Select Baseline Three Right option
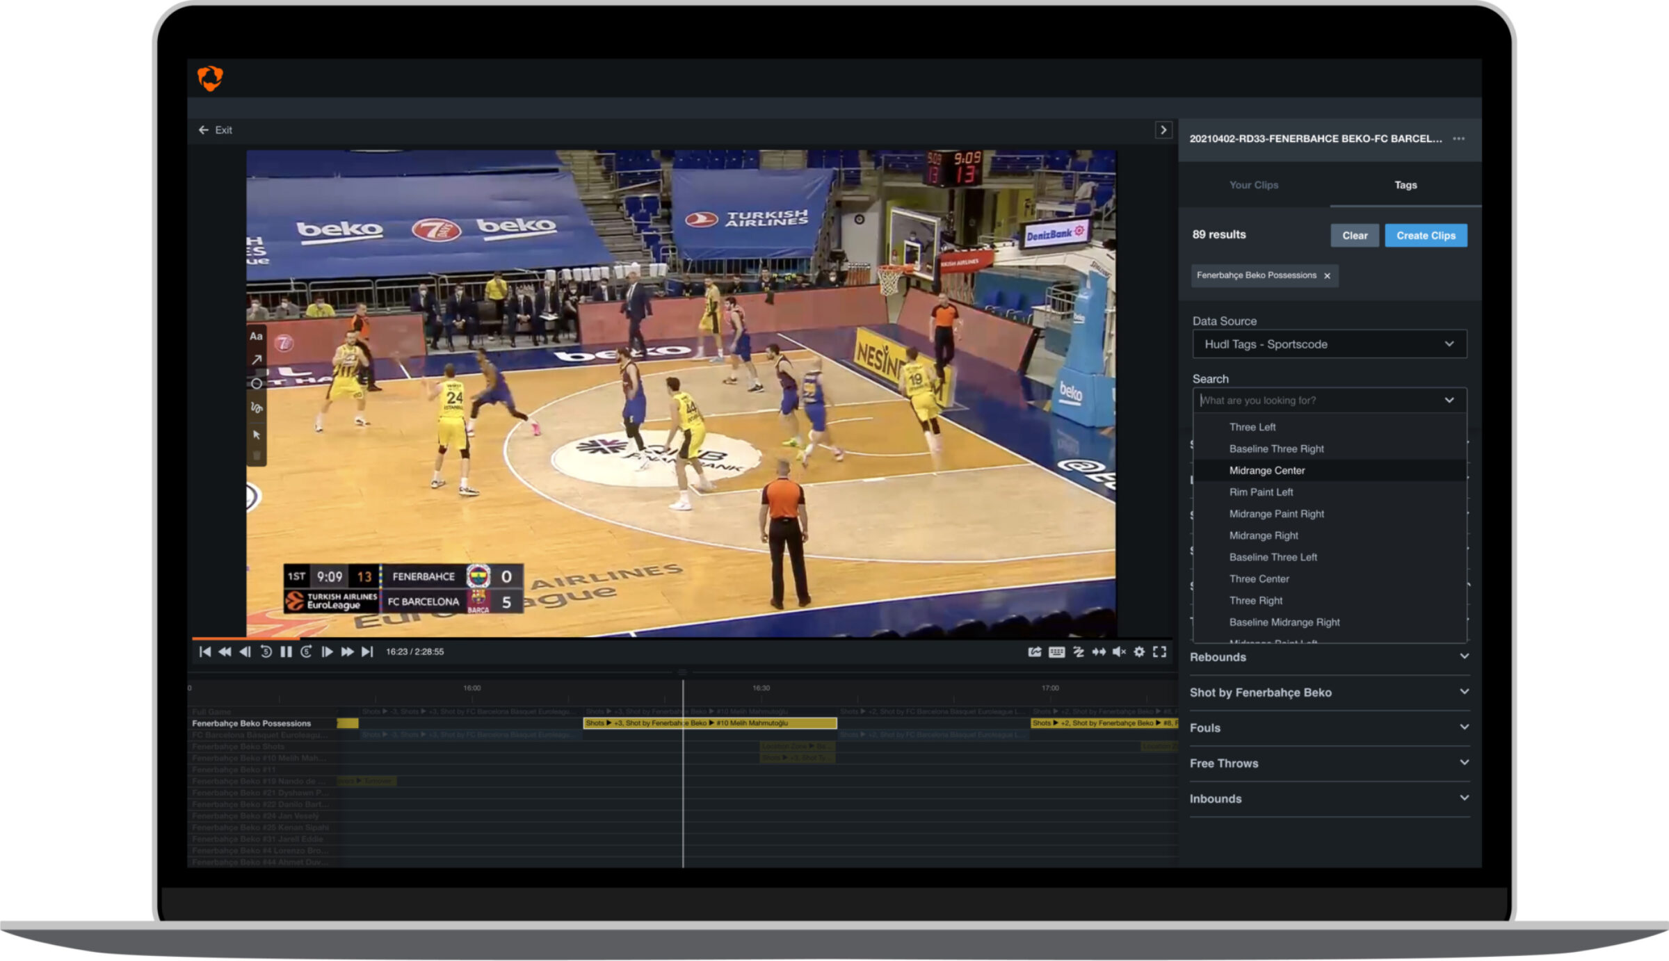The image size is (1669, 961). pos(1329,449)
